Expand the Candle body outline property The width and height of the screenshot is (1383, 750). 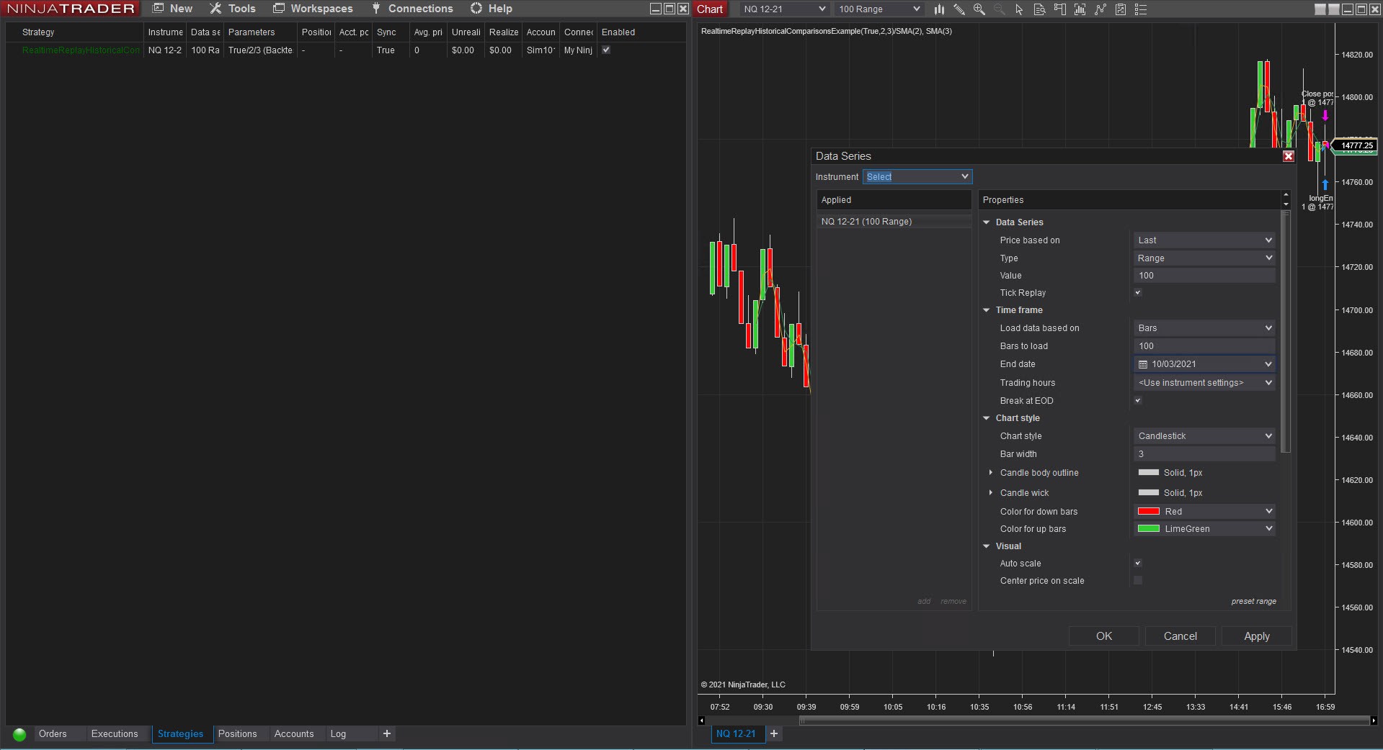(991, 473)
